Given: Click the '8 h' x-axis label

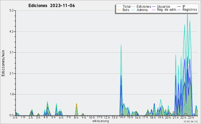Looking at the screenshot, I should 76,118.
